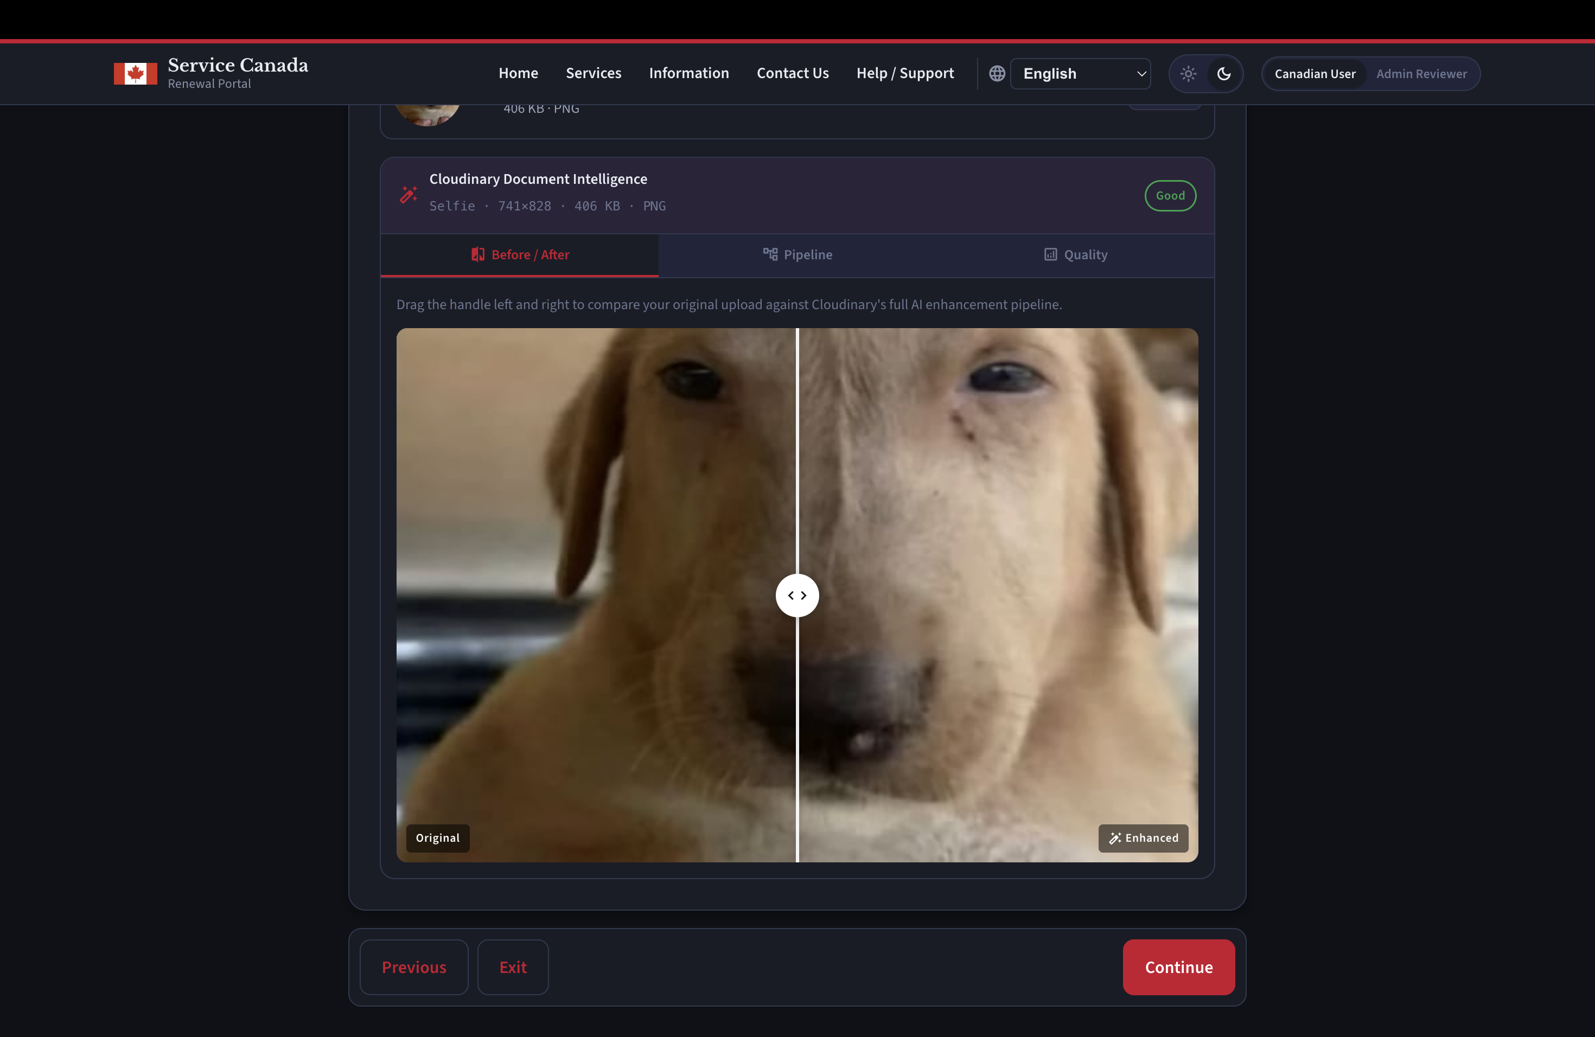
Task: Click the Canadian flag logo
Action: (x=136, y=74)
